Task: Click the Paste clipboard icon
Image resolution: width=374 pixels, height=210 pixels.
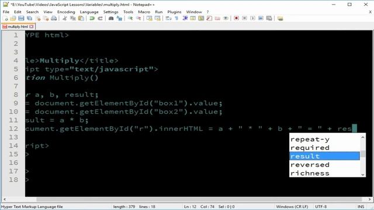Action: (81, 18)
